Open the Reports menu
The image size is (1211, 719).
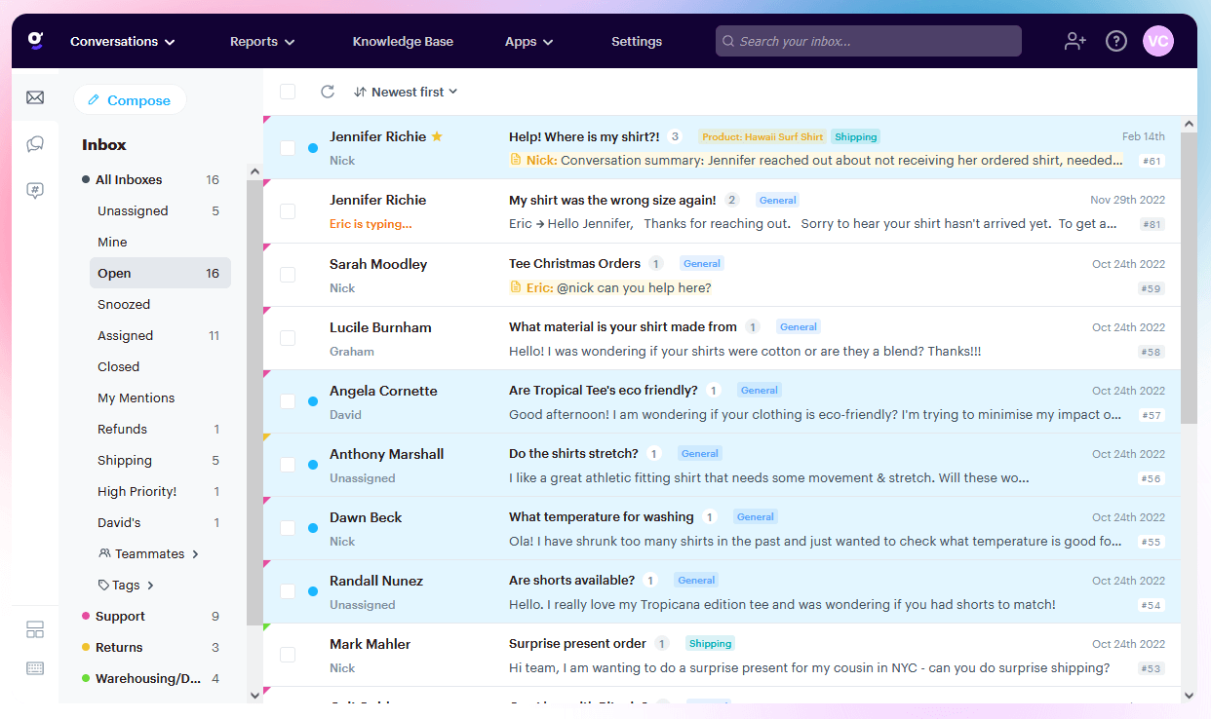tap(261, 41)
